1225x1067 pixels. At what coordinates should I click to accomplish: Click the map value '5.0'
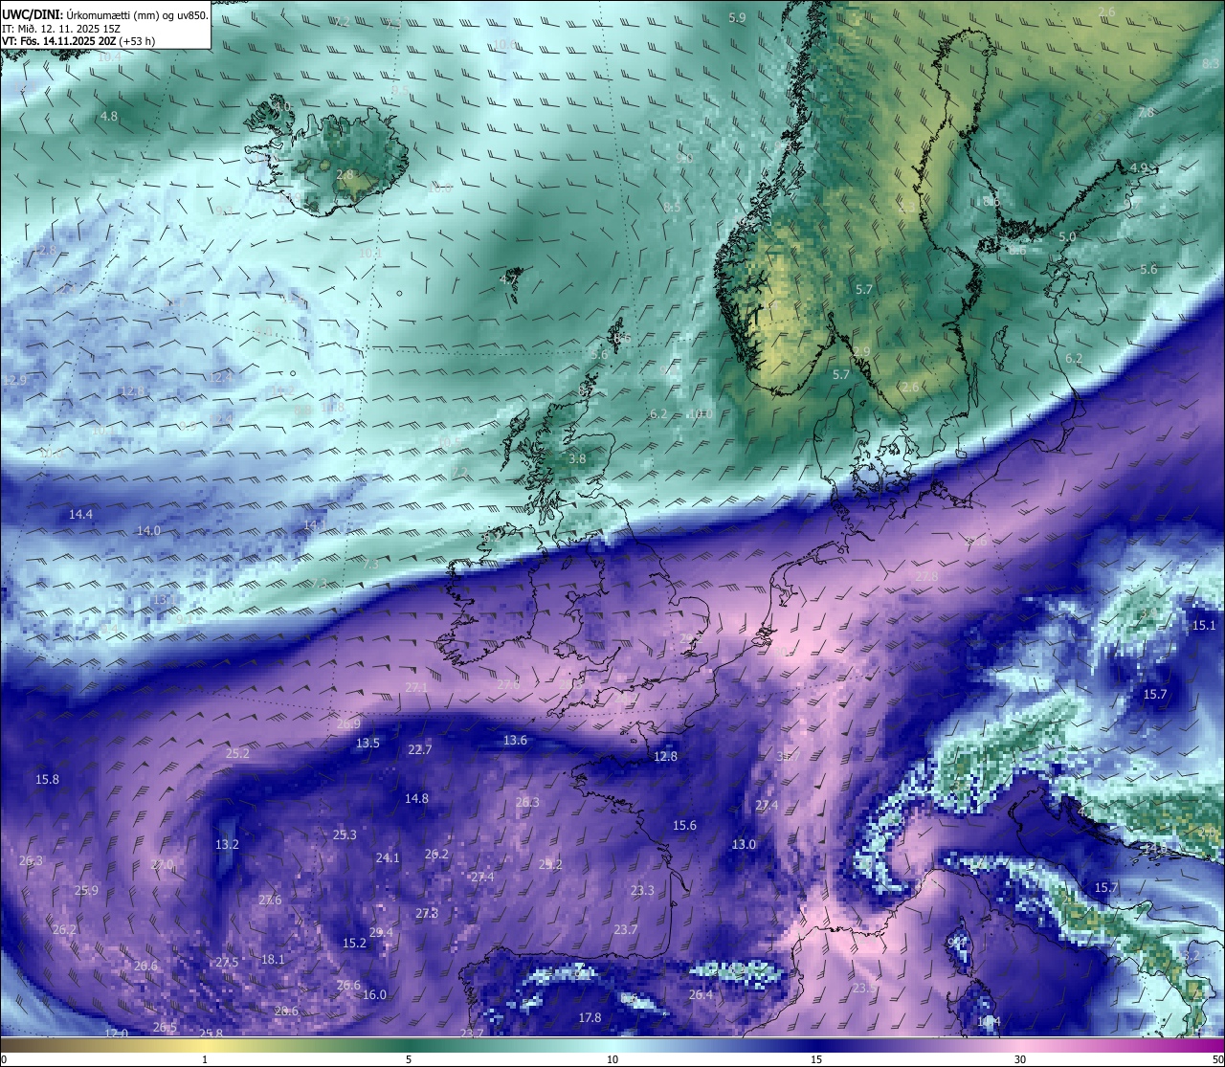click(1067, 235)
